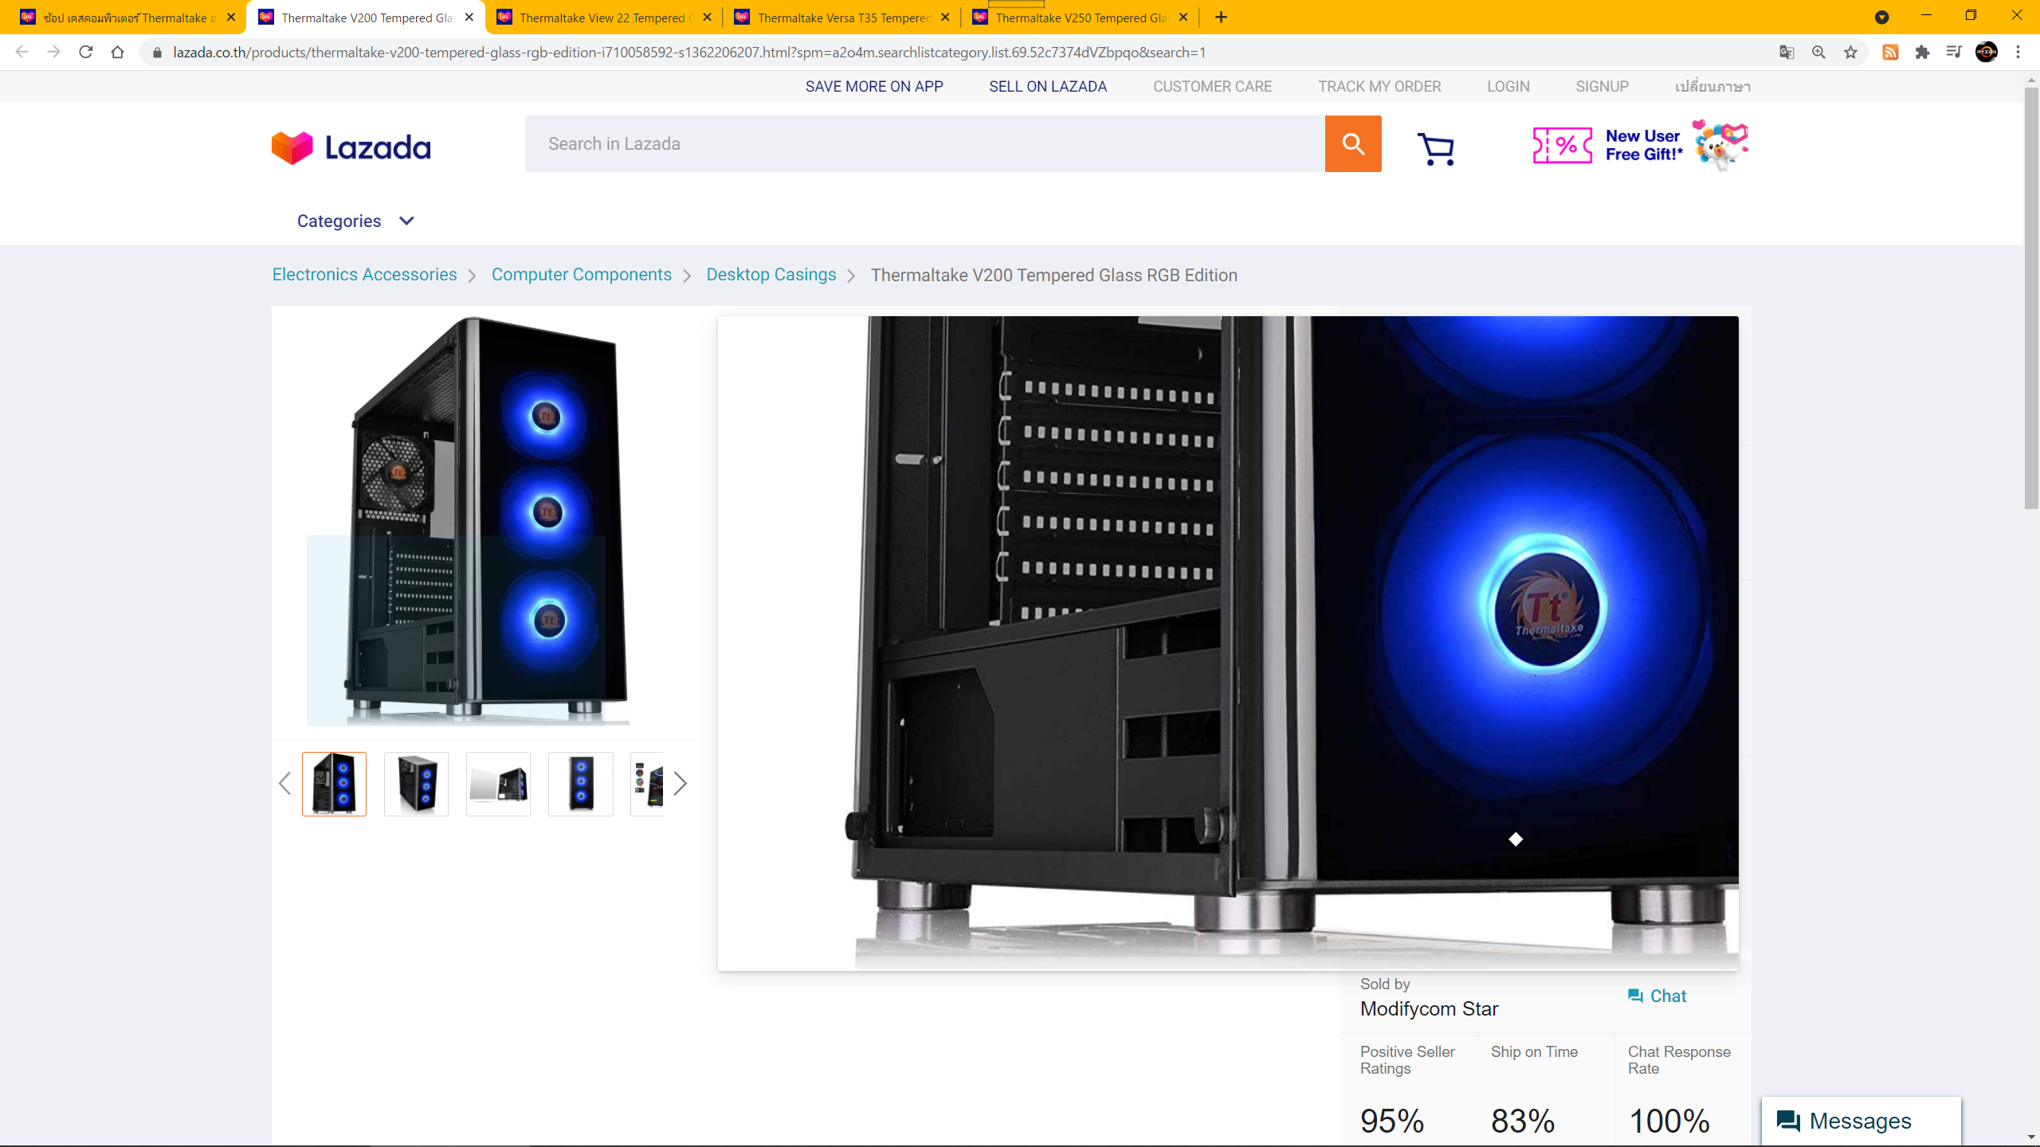The width and height of the screenshot is (2040, 1147).
Task: Click the scrollbar down arrow
Action: point(2031,1137)
